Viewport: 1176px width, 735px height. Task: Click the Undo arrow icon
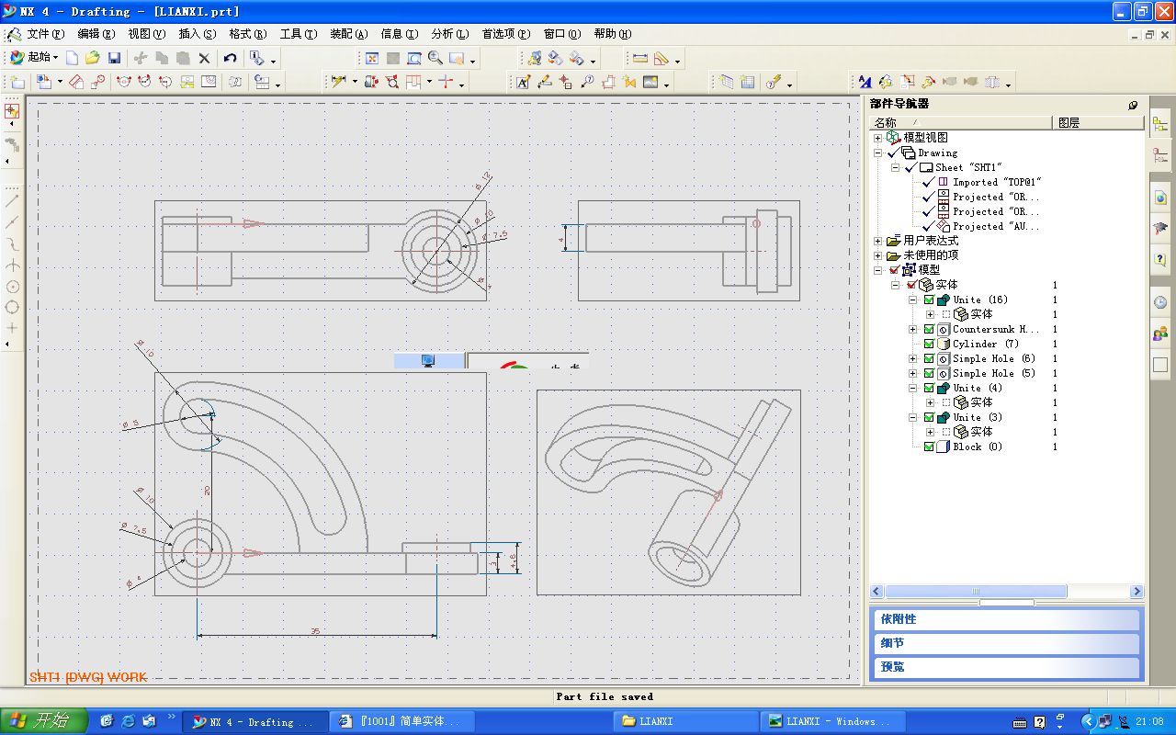tap(230, 58)
